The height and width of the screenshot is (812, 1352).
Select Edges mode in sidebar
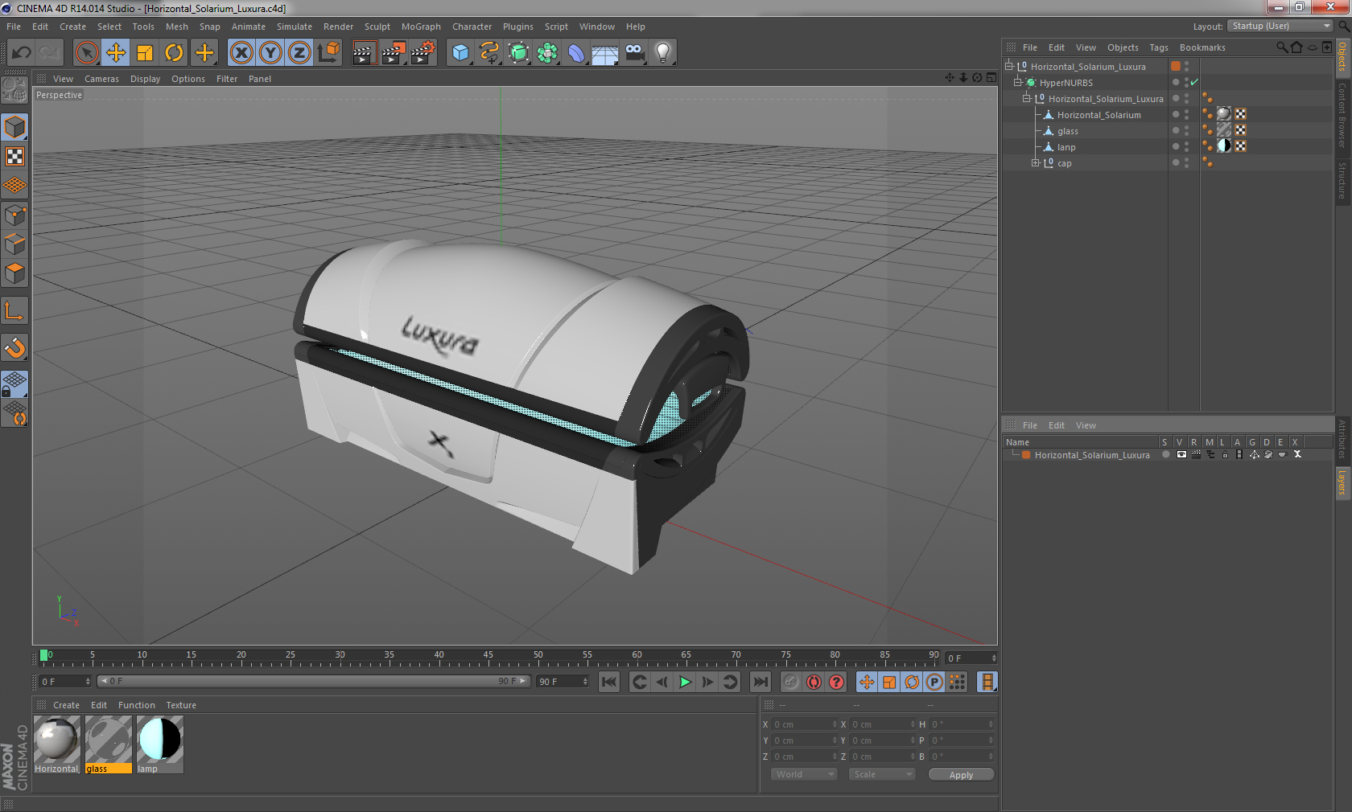click(15, 244)
